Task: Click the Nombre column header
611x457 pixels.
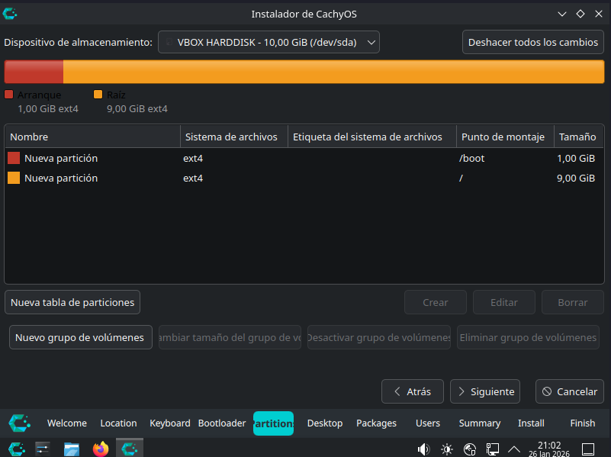Action: coord(92,137)
